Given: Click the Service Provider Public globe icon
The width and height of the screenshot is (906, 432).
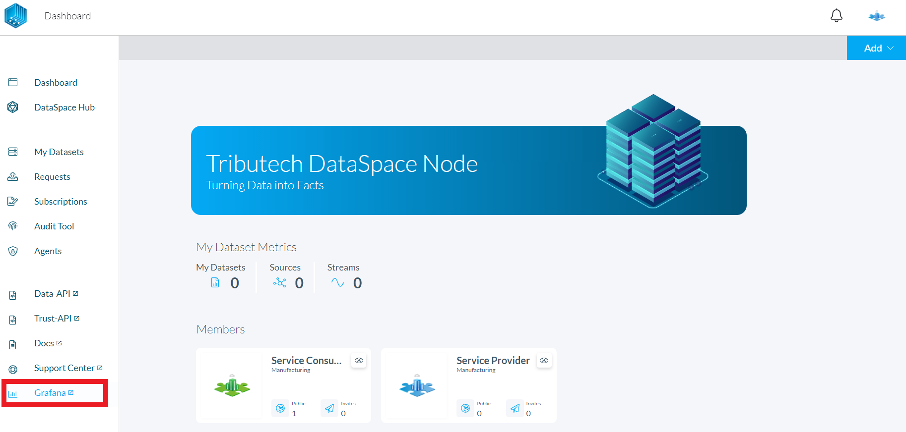Looking at the screenshot, I should (x=465, y=408).
